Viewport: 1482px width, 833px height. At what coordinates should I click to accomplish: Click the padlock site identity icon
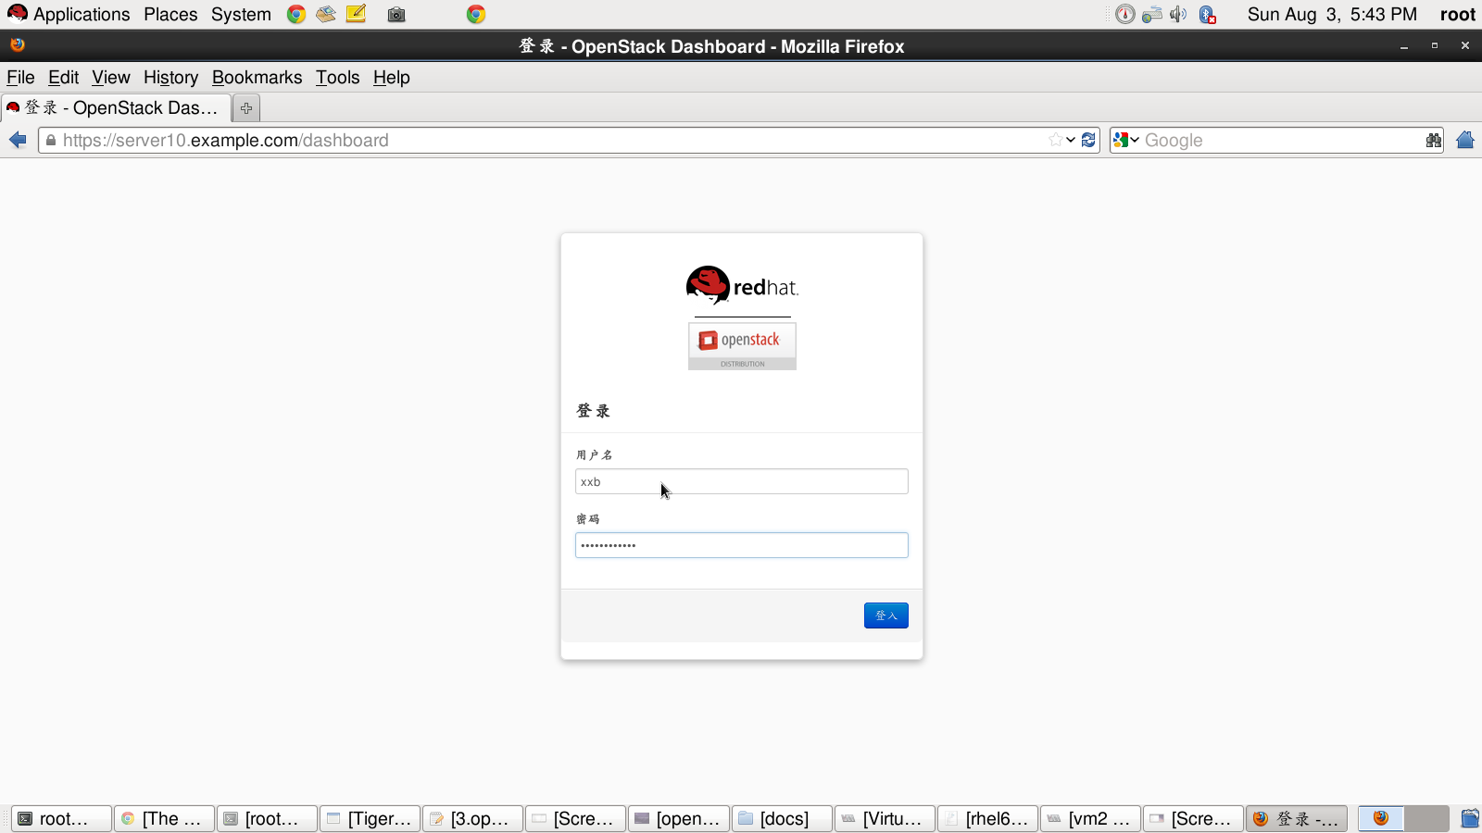point(51,140)
